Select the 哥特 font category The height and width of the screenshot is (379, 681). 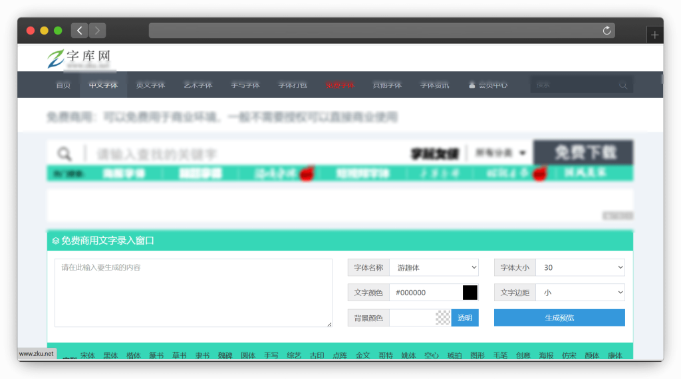coord(386,355)
